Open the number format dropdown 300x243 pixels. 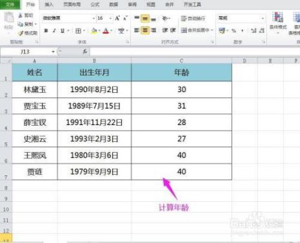pyautogui.click(x=263, y=19)
